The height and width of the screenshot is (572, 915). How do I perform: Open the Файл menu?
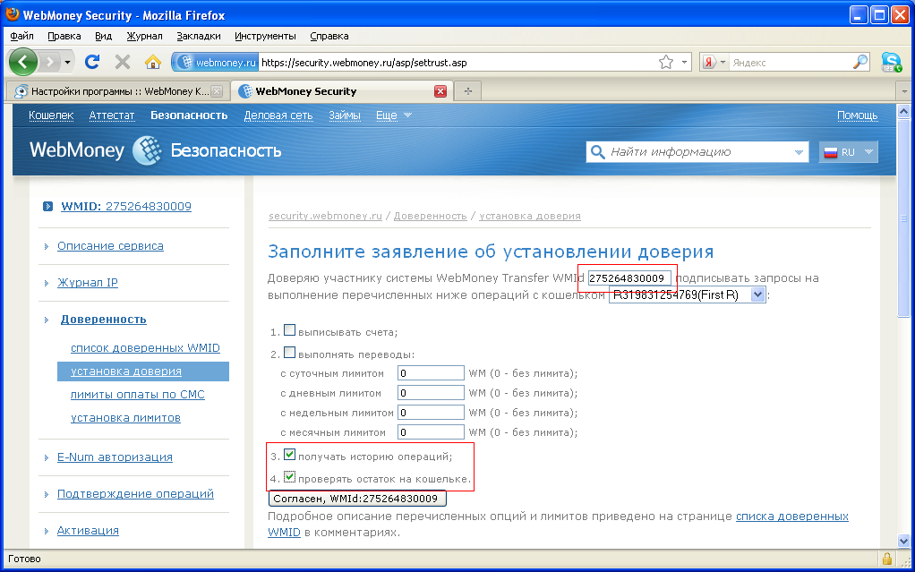click(22, 36)
